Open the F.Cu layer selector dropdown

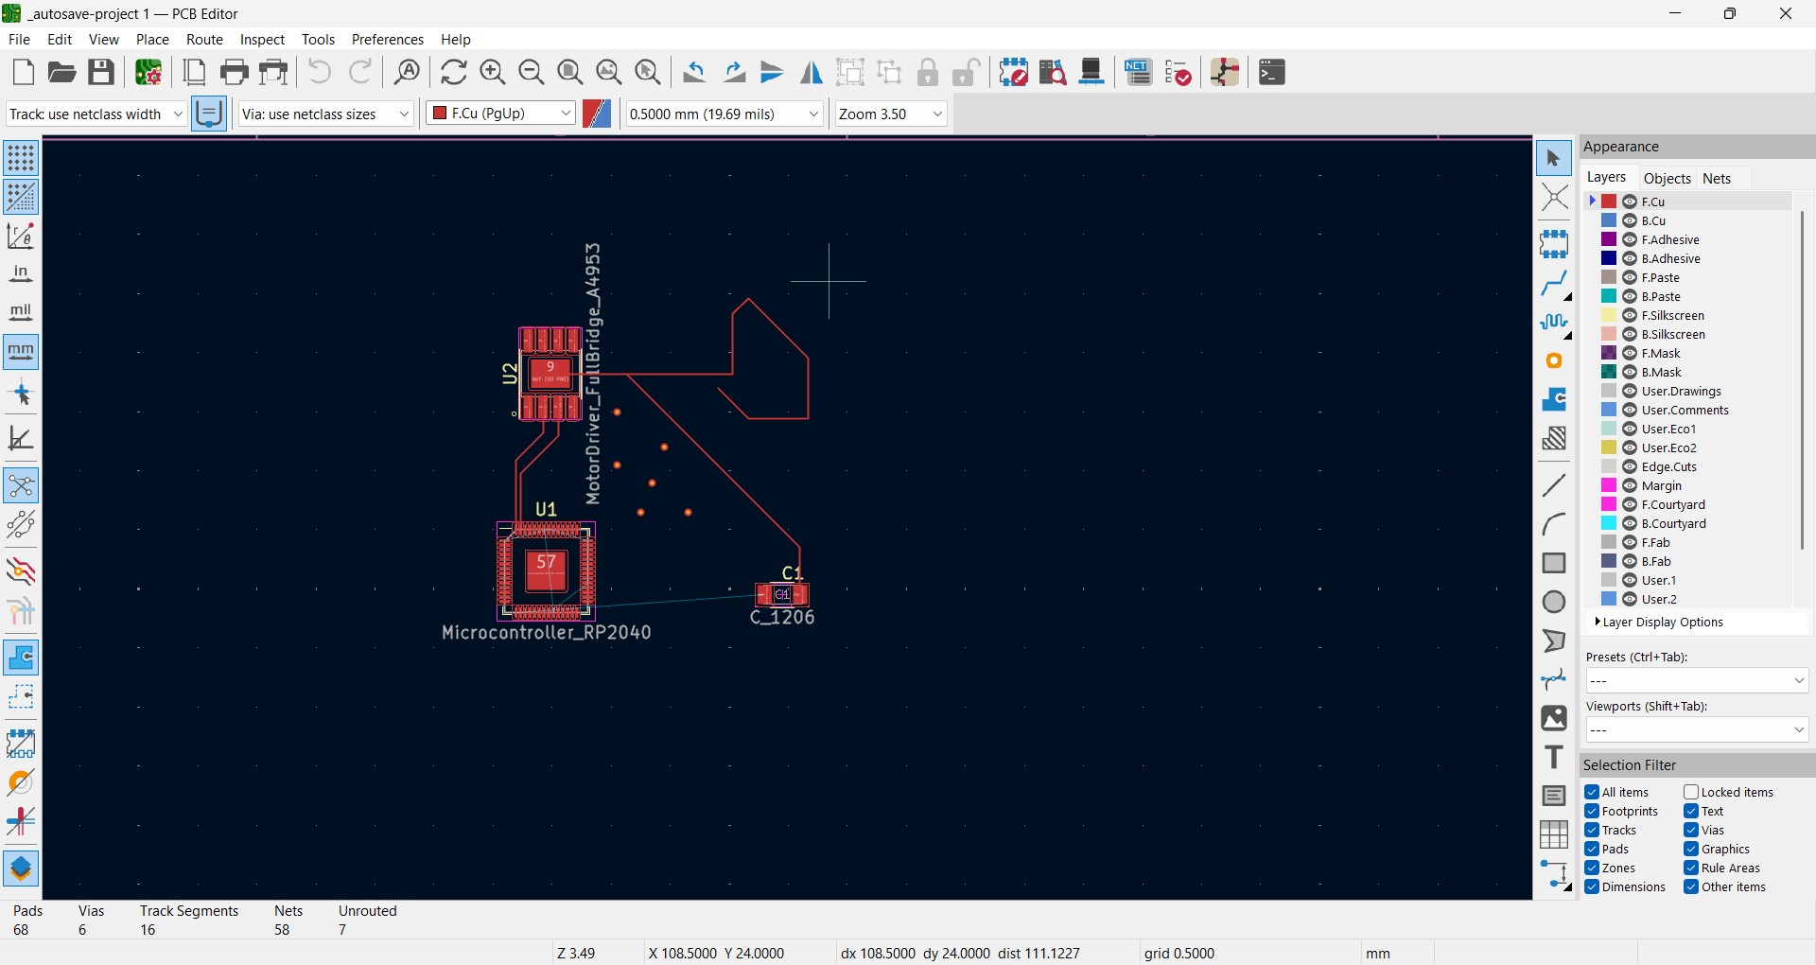(500, 114)
